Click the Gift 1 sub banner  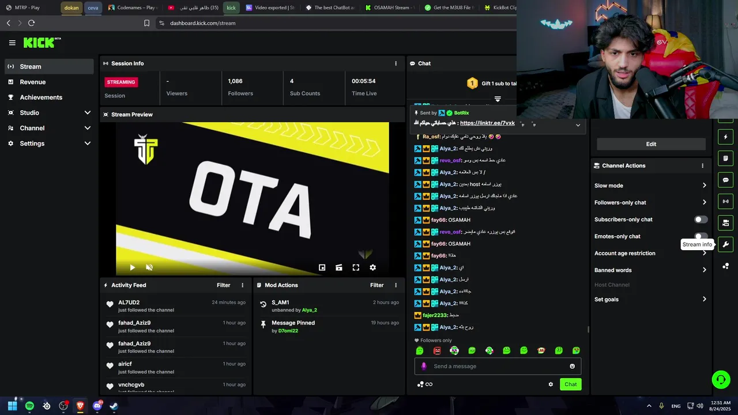pos(491,84)
